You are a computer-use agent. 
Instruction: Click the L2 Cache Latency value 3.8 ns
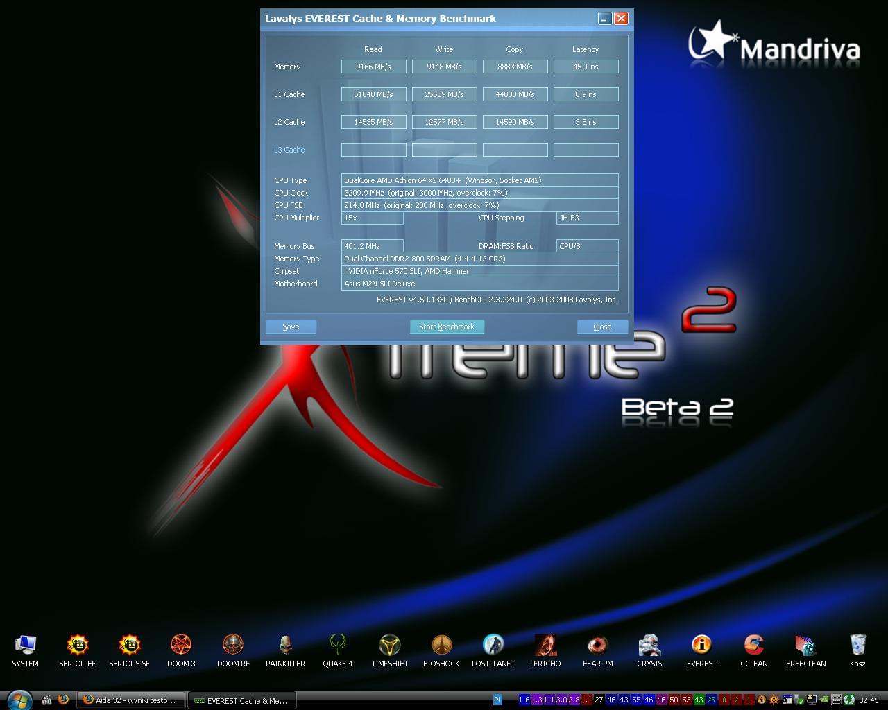[586, 122]
